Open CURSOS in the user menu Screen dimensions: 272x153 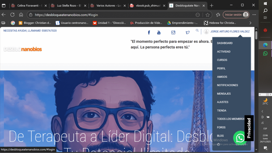tap(222, 60)
